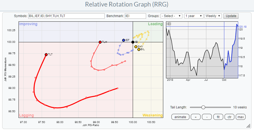The height and width of the screenshot is (132, 254).
Task: Increase zoom with the plus button
Action: pyautogui.click(x=195, y=117)
